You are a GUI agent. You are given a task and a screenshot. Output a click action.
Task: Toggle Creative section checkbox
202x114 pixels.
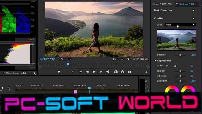193,18
